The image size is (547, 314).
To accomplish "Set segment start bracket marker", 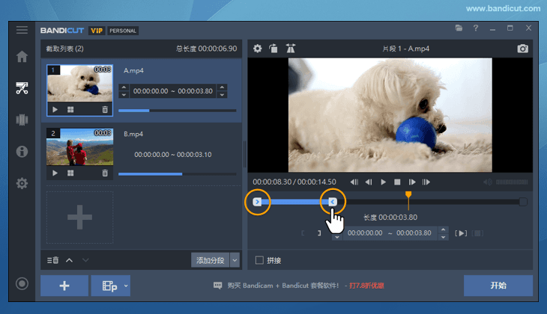I will [x=303, y=233].
